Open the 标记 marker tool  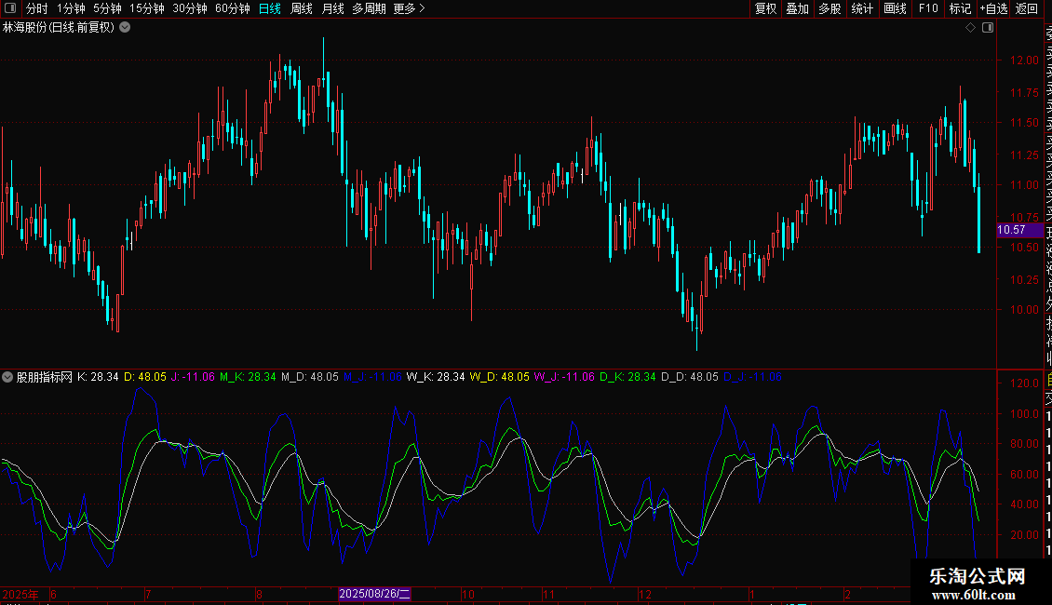(960, 9)
